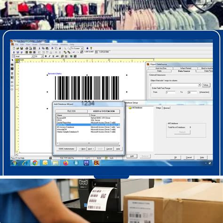Open the DataSource menu
The width and height of the screenshot is (223, 223).
(x=44, y=45)
